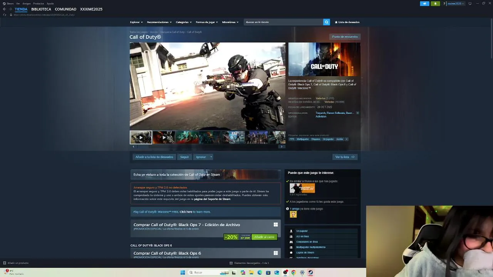Click the Punto de encuentro button
Image resolution: width=493 pixels, height=277 pixels.
(345, 37)
